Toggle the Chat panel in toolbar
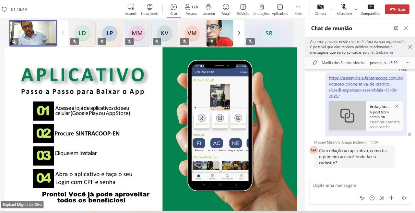415x213 pixels. point(174,9)
